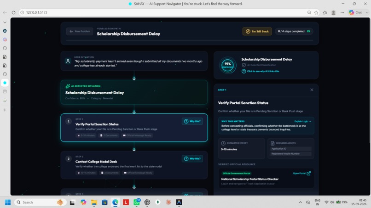
Task: Open the Step 1 Why this? button
Action: point(192,121)
